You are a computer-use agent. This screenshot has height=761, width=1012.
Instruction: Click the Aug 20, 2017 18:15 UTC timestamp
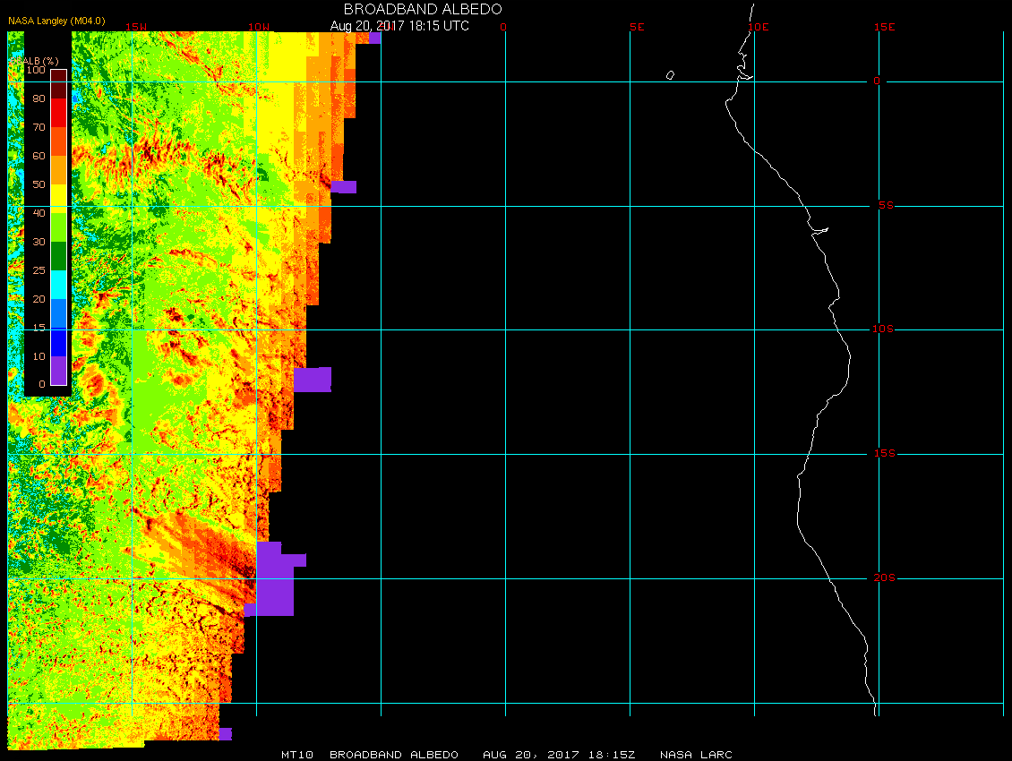[399, 26]
